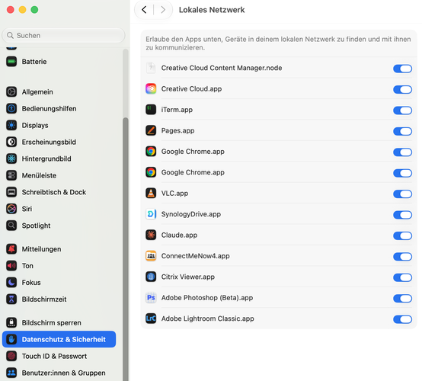Click the Citrix Viewer.app icon
Image resolution: width=422 pixels, height=381 pixels.
151,277
